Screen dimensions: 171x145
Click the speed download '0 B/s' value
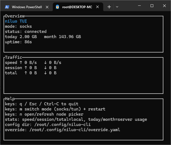[55, 63]
